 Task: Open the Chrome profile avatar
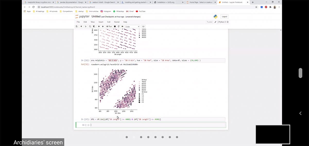[275, 7]
